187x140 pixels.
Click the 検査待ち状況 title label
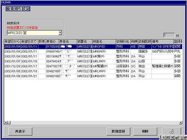click(x=18, y=9)
